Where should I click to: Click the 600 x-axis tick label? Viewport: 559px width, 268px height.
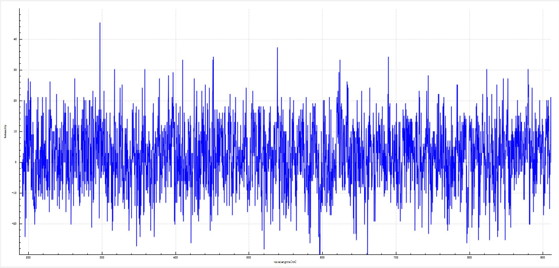[322, 257]
